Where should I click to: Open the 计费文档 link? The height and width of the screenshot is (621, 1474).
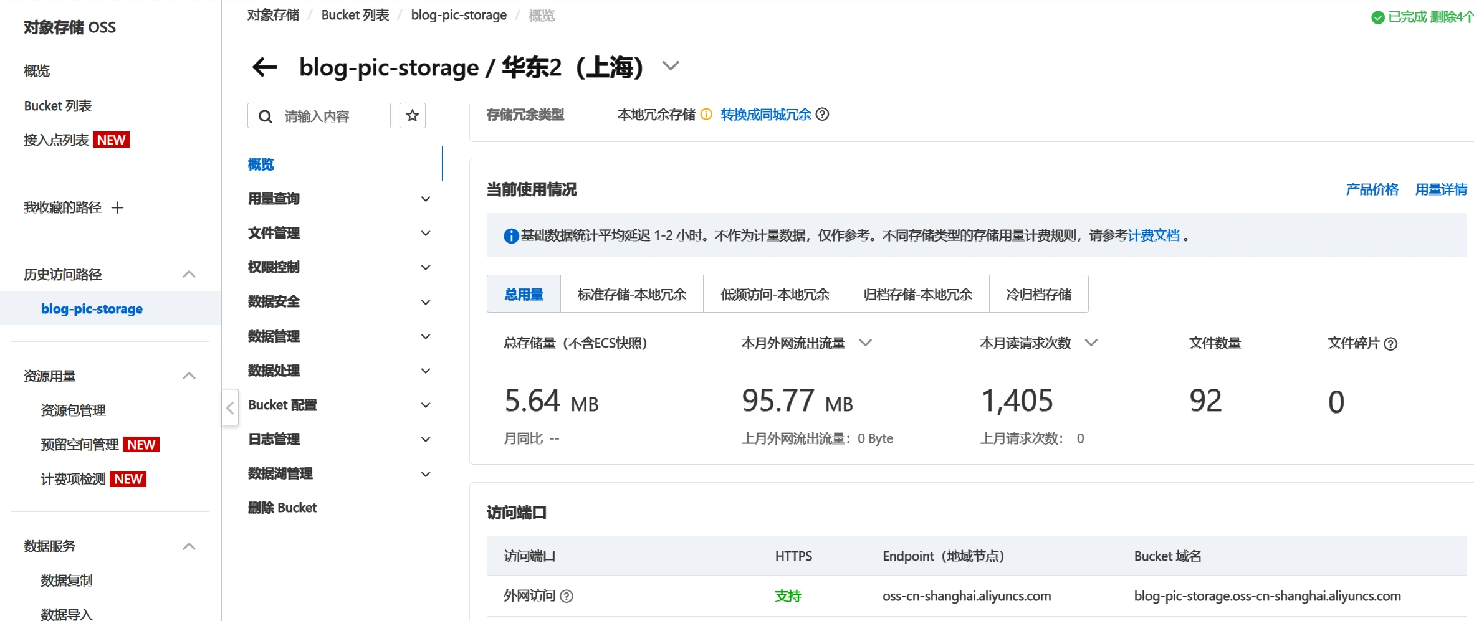[1154, 235]
